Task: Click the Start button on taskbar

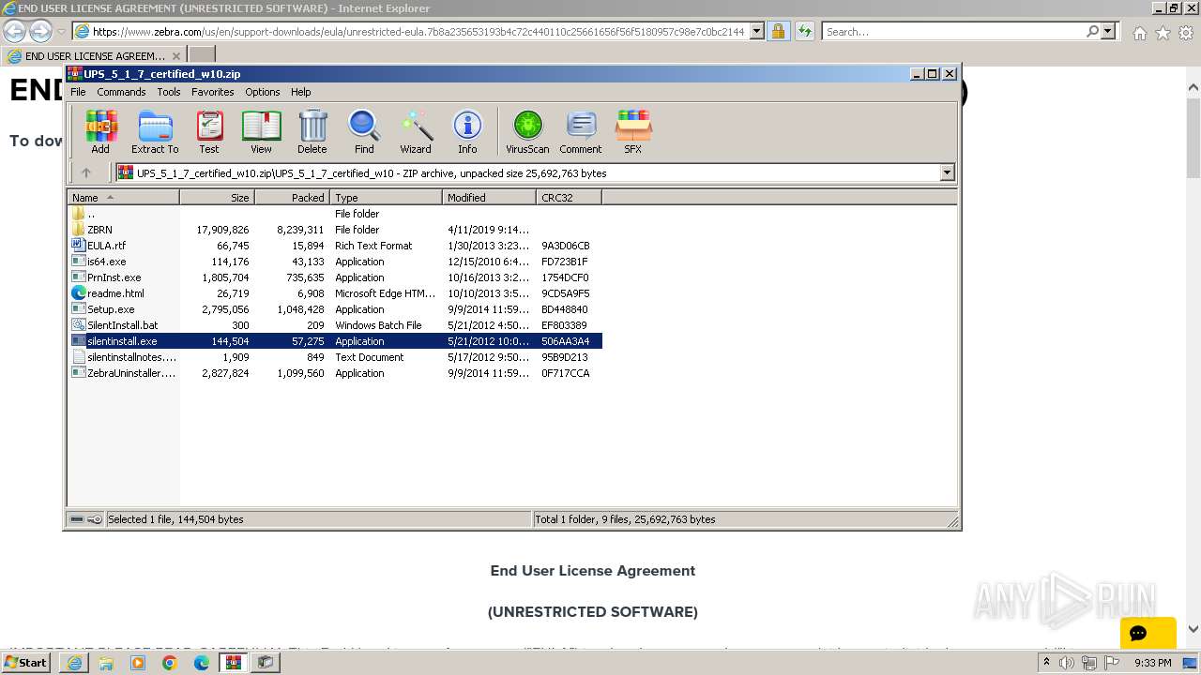Action: pos(25,662)
